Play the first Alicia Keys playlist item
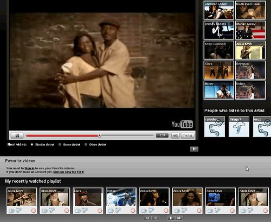Image resolution: width=271 pixels, height=222 pixels. pyautogui.click(x=22, y=197)
